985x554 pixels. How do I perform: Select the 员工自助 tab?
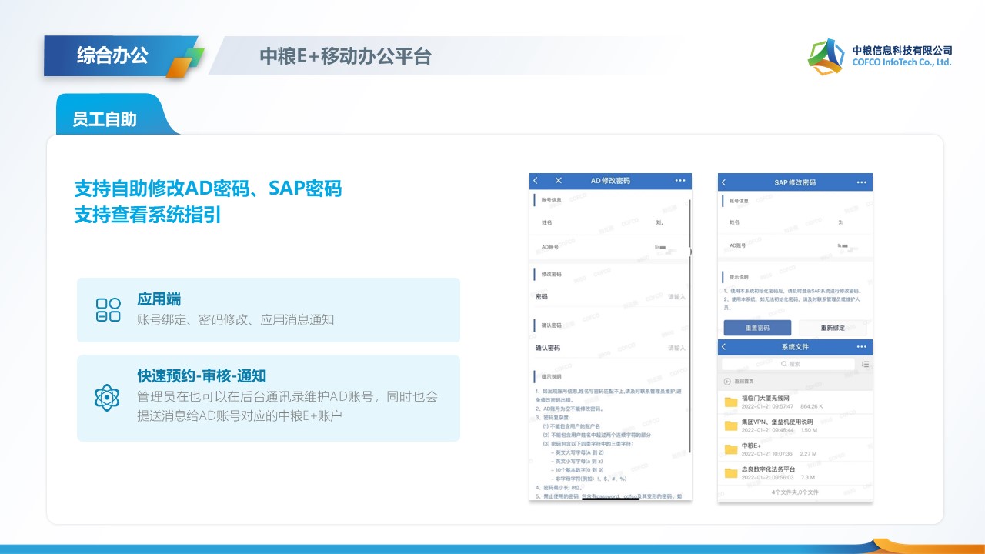(105, 119)
